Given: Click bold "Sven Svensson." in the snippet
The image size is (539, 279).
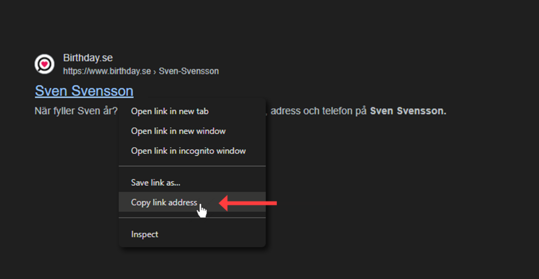Looking at the screenshot, I should 408,111.
